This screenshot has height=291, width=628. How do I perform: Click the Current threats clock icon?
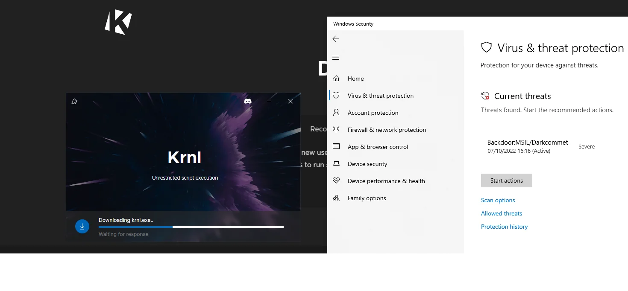tap(485, 96)
